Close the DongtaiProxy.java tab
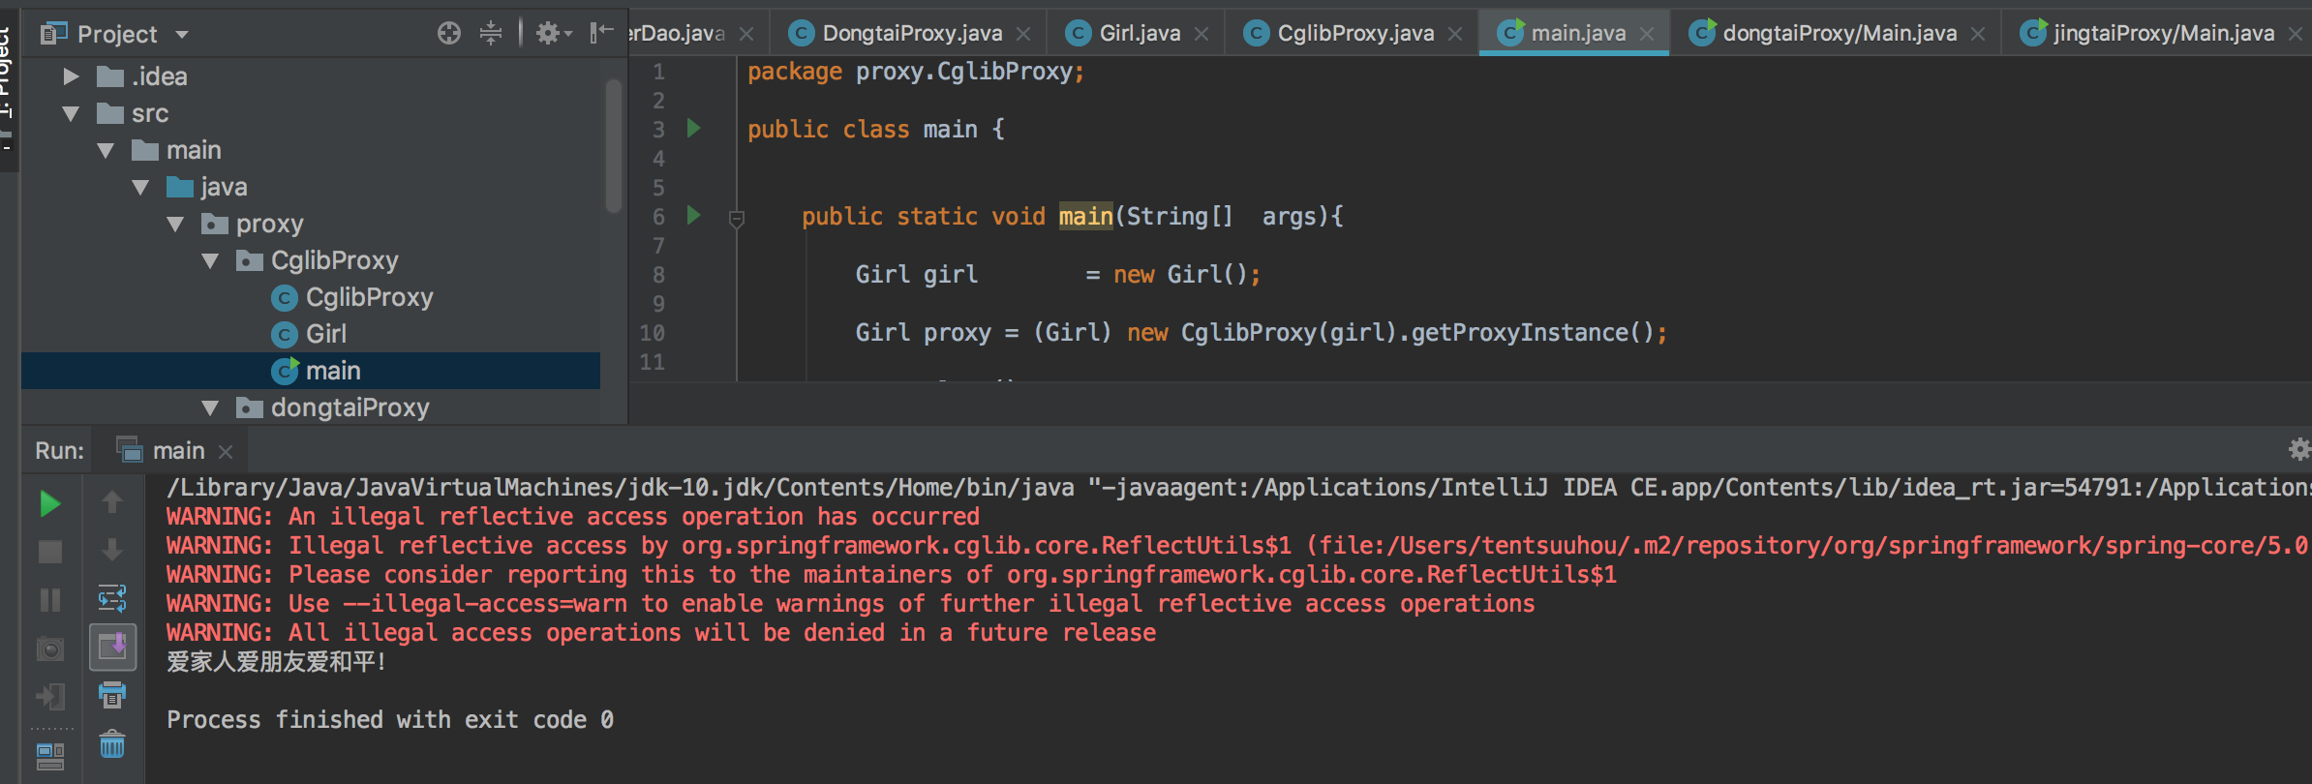Viewport: 2312px width, 784px height. point(1023,34)
